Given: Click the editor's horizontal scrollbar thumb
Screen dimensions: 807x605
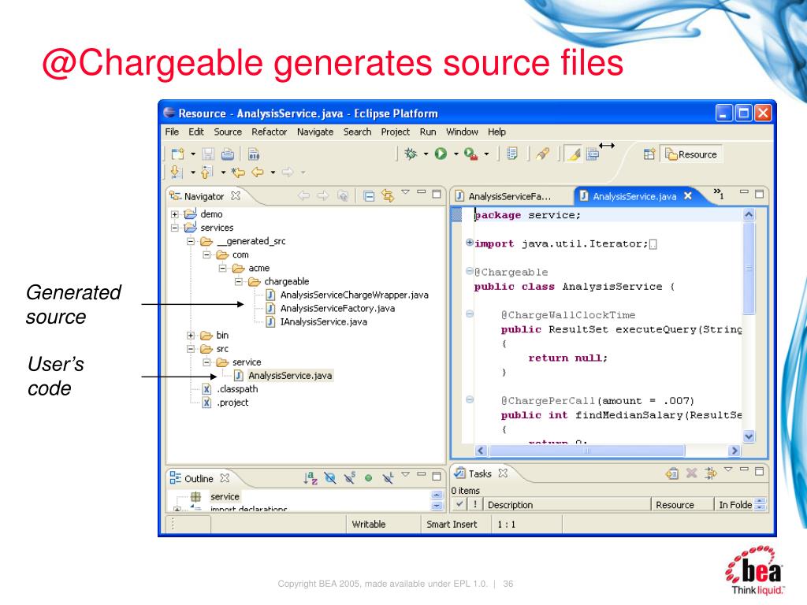Looking at the screenshot, I should 586,451.
